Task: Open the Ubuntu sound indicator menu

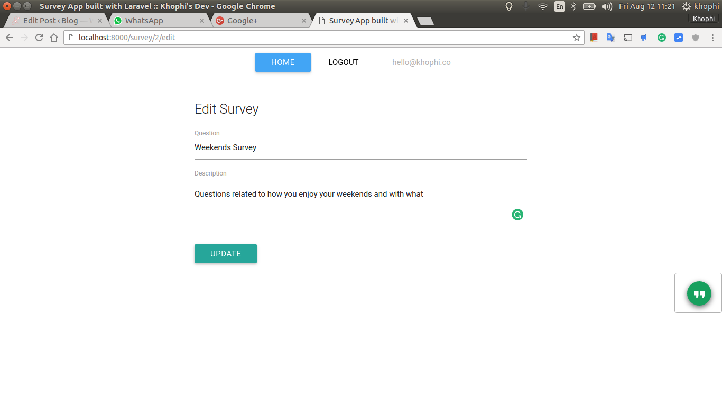Action: point(606,6)
